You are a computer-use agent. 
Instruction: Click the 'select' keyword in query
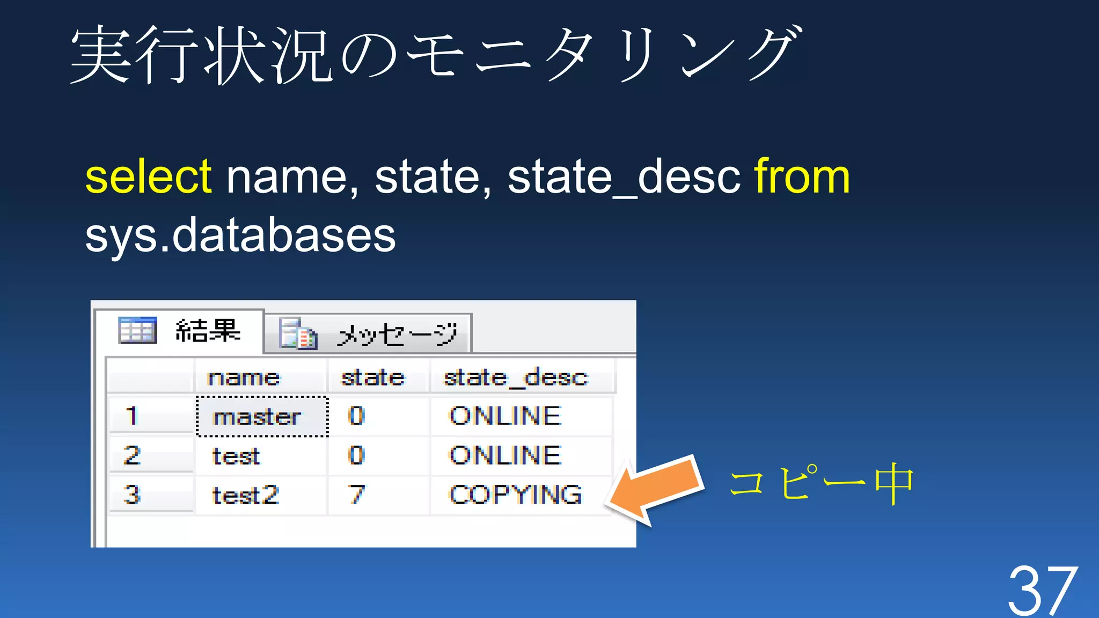(149, 176)
